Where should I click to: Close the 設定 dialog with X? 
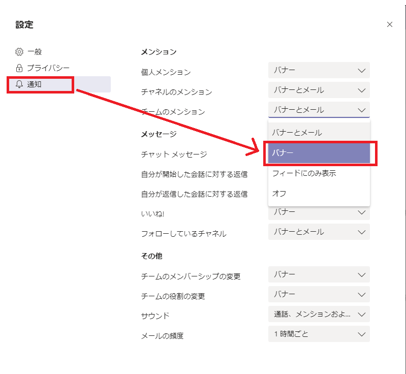click(390, 24)
